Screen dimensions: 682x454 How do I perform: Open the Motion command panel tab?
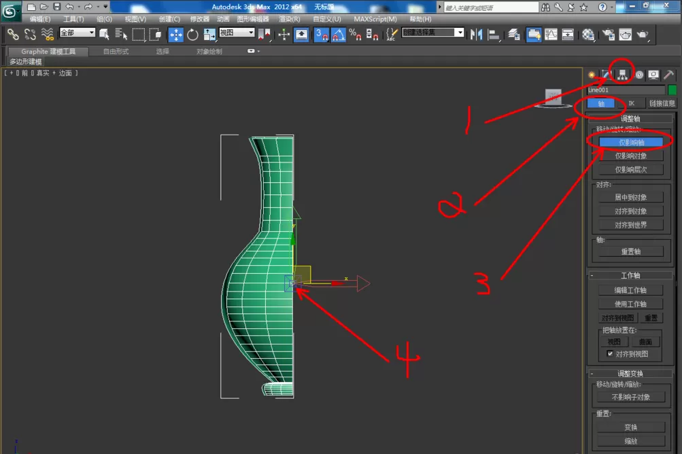pyautogui.click(x=639, y=75)
